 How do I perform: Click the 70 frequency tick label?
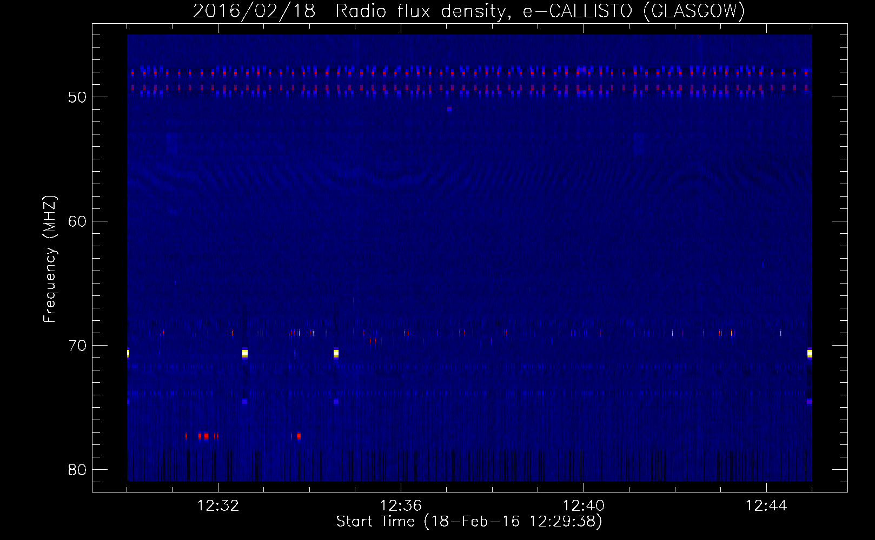[77, 346]
